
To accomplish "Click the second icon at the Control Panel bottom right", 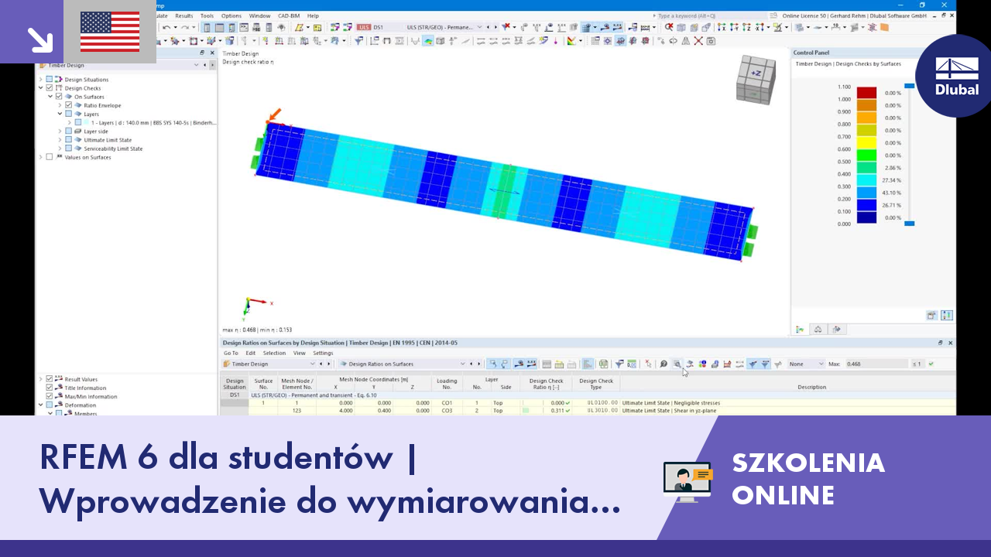I will (x=947, y=316).
